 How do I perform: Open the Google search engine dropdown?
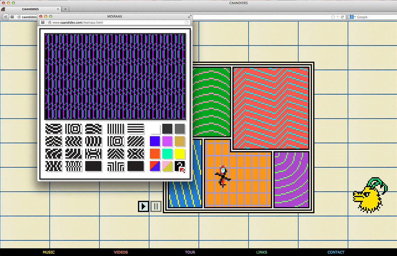(x=353, y=17)
